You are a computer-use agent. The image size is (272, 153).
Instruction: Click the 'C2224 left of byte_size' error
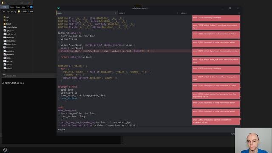[x=216, y=61]
